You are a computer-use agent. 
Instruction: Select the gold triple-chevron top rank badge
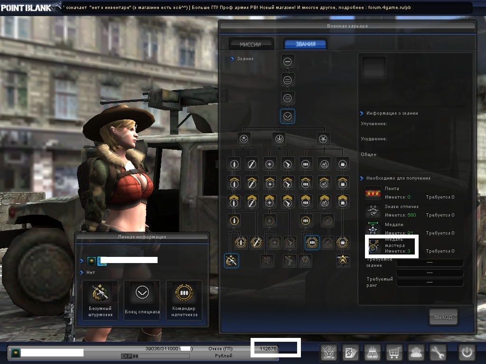[x=343, y=261]
